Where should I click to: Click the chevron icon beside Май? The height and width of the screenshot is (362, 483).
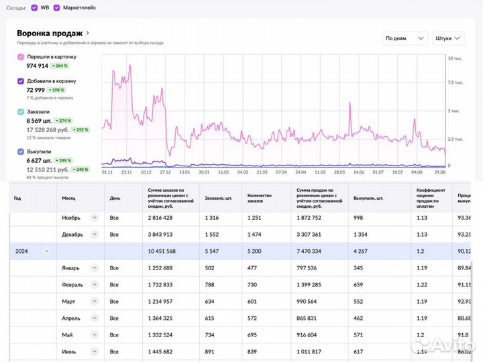coord(95,335)
